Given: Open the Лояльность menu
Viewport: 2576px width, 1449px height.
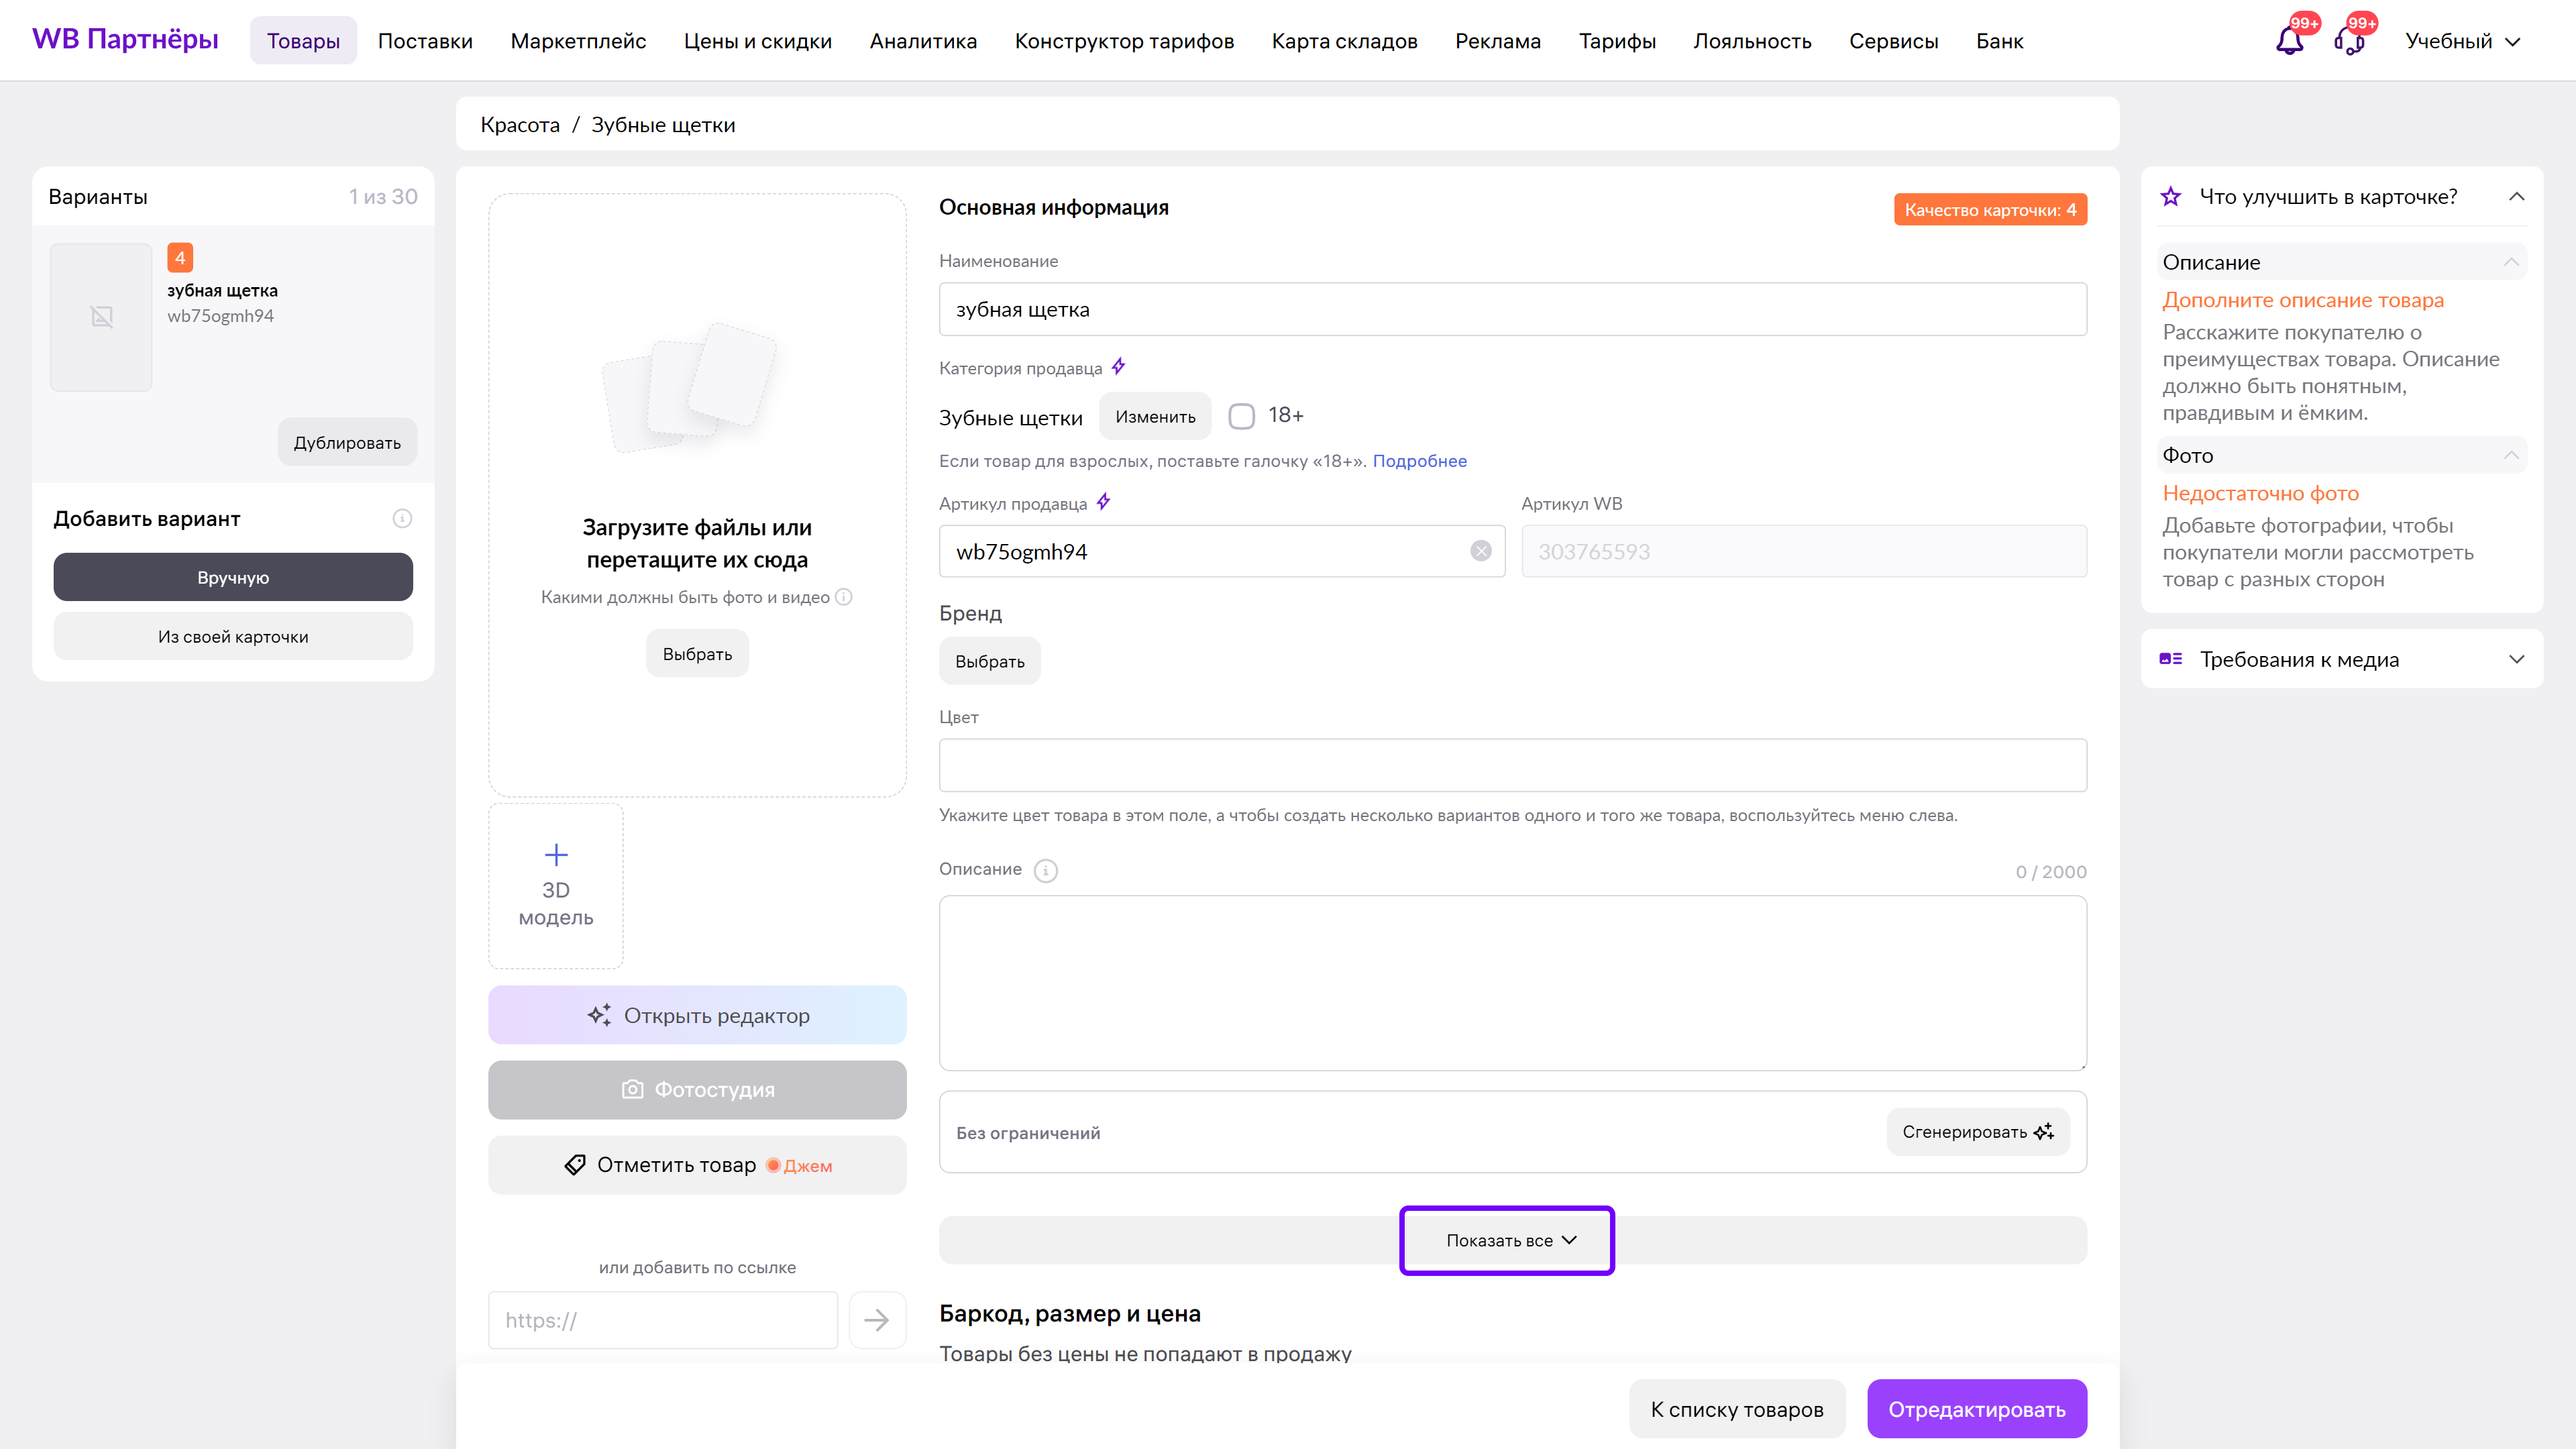Looking at the screenshot, I should point(1752,41).
